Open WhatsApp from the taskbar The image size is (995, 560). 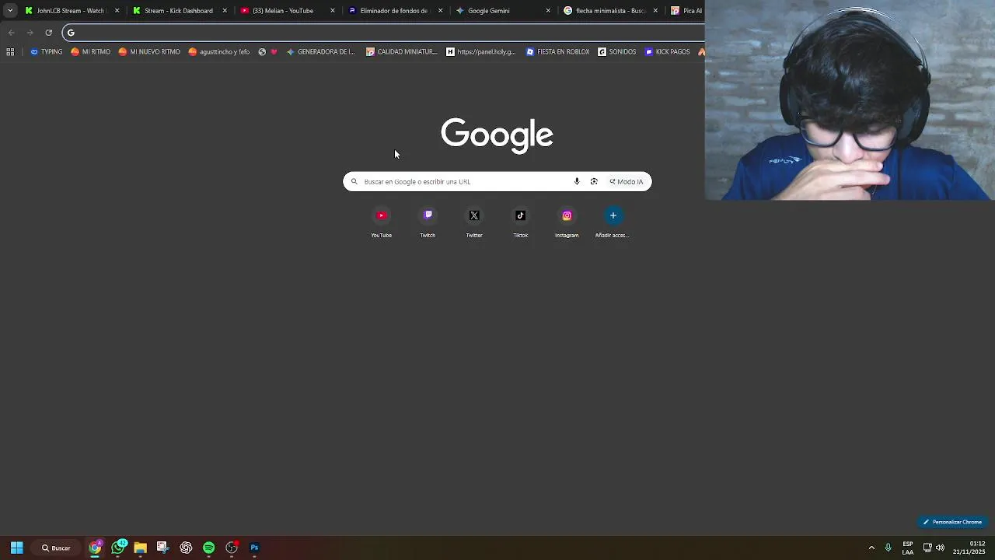[x=118, y=548]
